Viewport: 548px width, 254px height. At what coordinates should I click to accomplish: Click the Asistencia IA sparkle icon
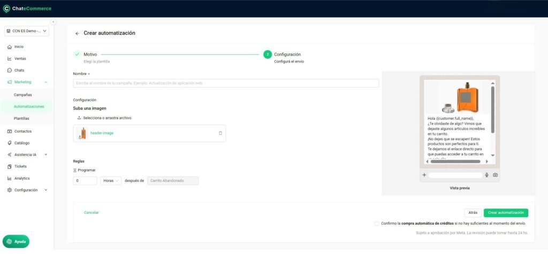pyautogui.click(x=10, y=155)
